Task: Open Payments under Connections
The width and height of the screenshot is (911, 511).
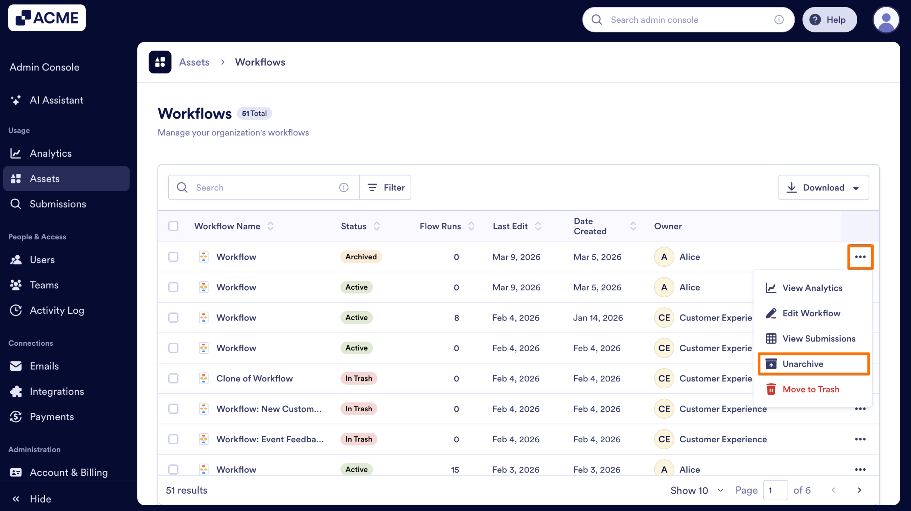Action: (52, 417)
